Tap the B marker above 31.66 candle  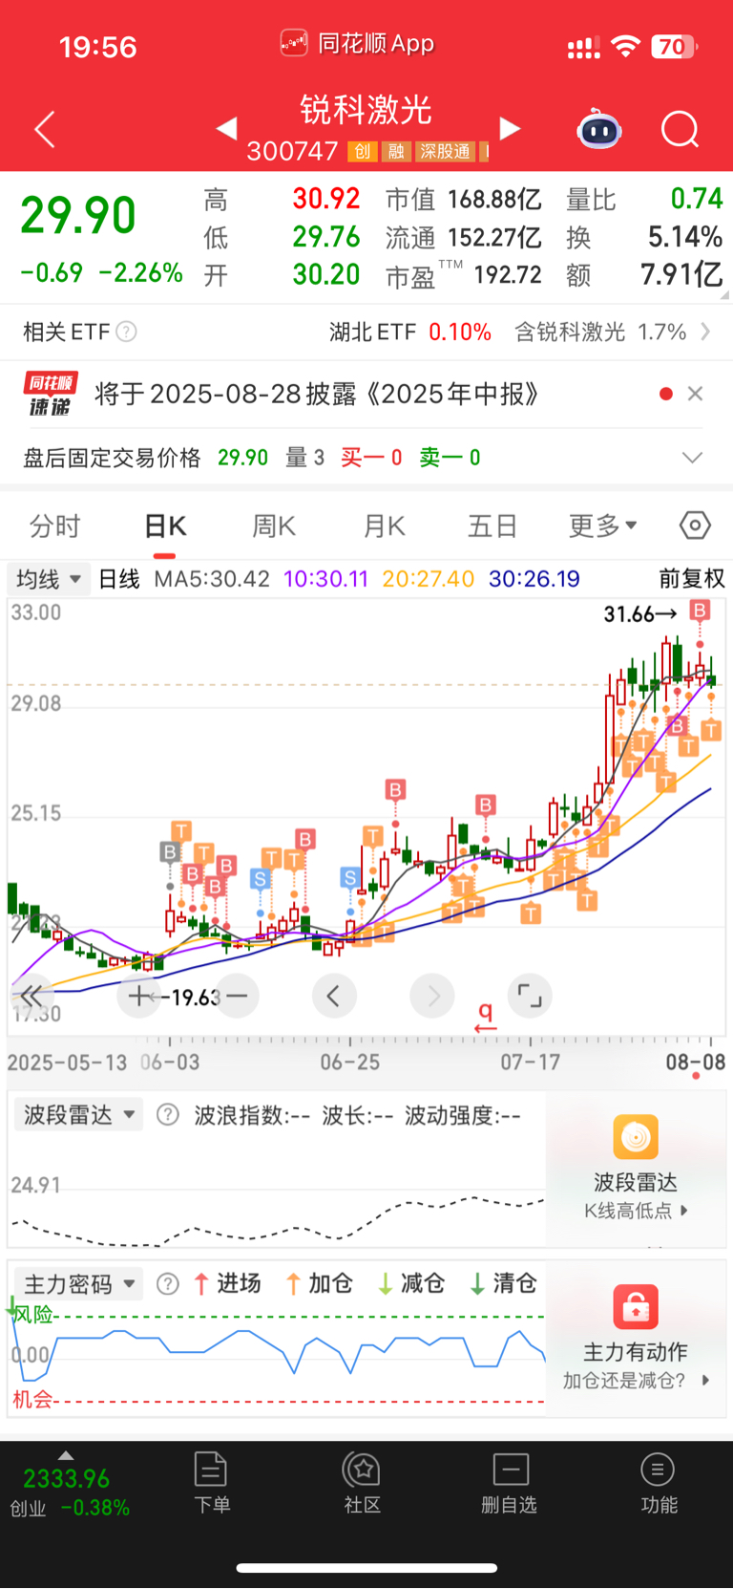701,610
